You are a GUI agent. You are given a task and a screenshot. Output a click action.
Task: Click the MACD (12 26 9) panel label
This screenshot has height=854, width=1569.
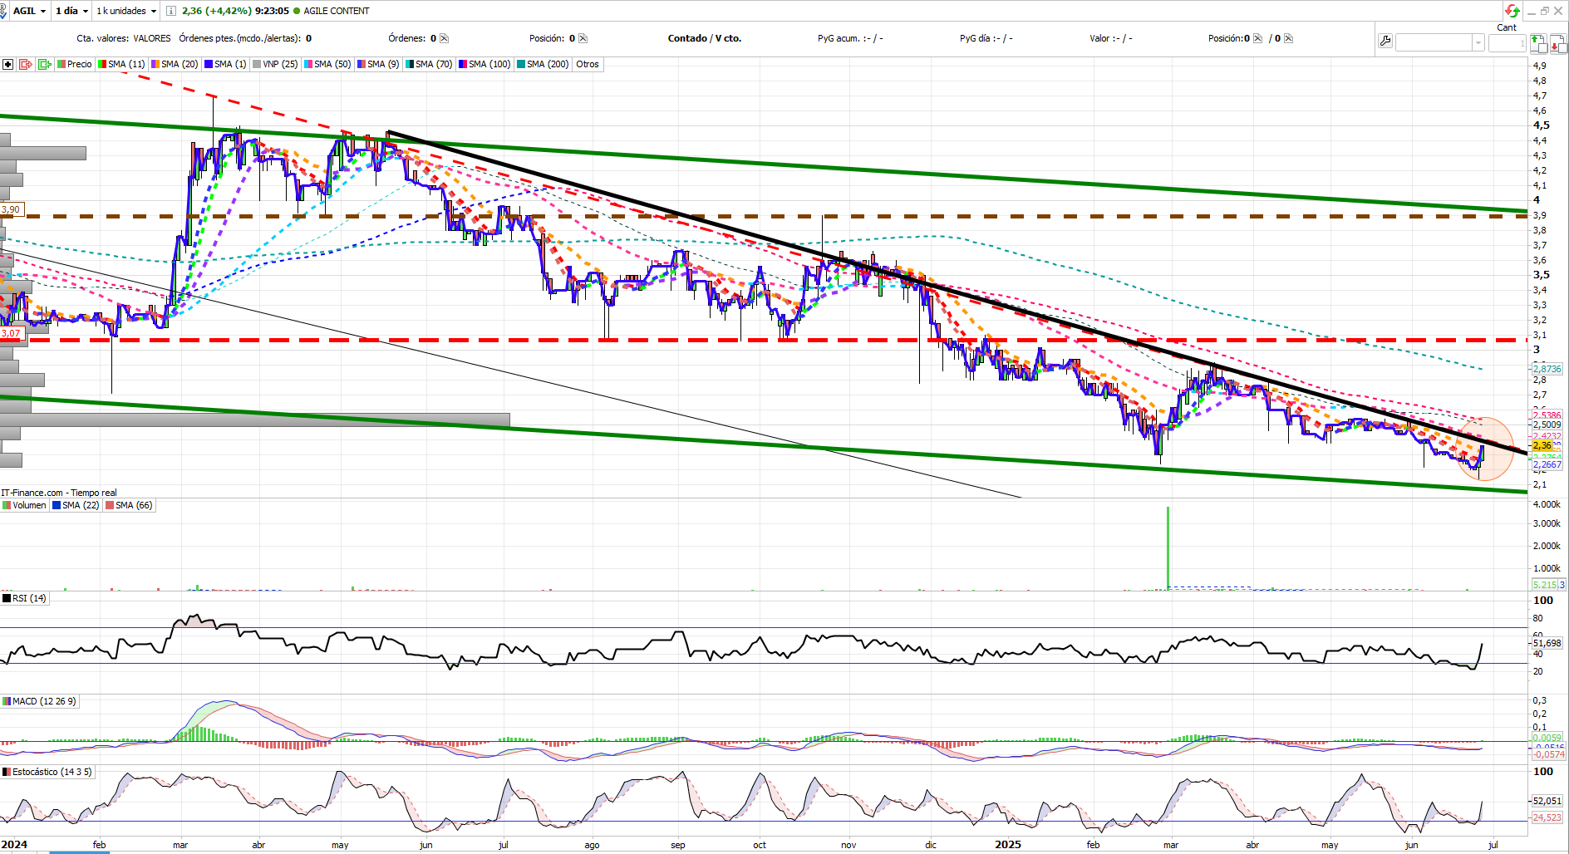point(40,701)
